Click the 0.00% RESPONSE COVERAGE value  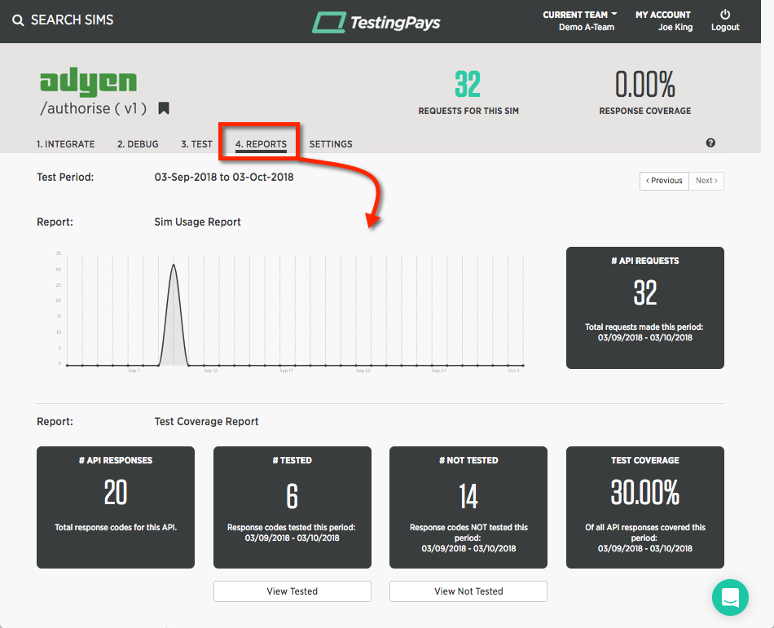(x=645, y=84)
